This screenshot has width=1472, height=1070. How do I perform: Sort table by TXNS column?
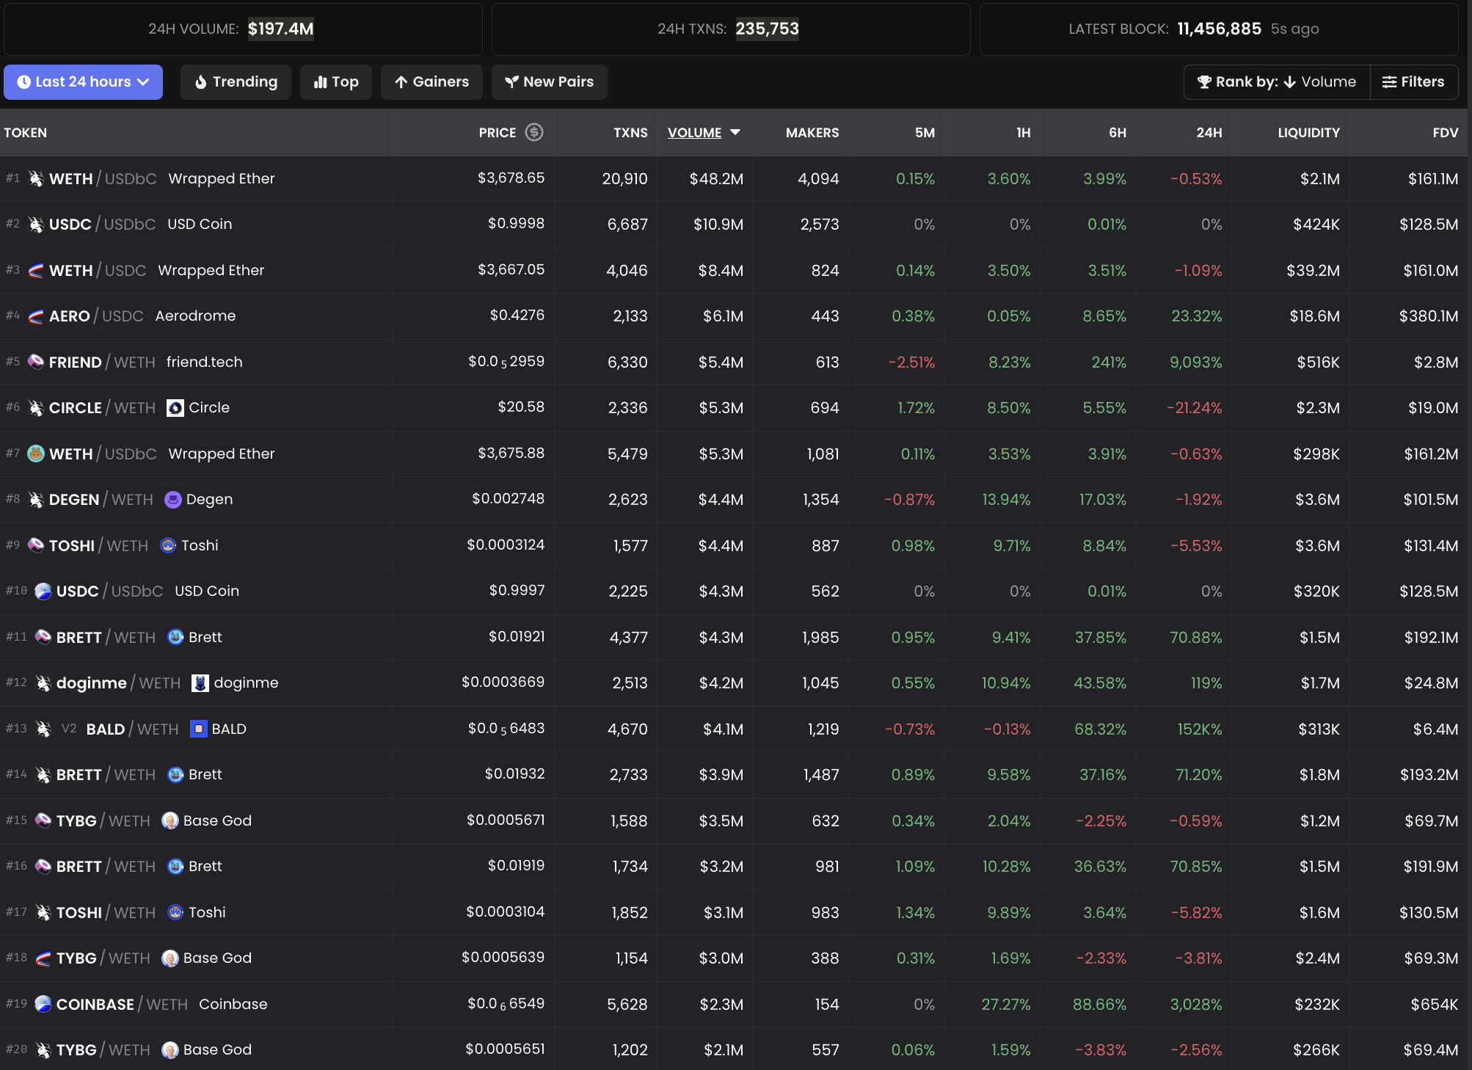pyautogui.click(x=630, y=133)
